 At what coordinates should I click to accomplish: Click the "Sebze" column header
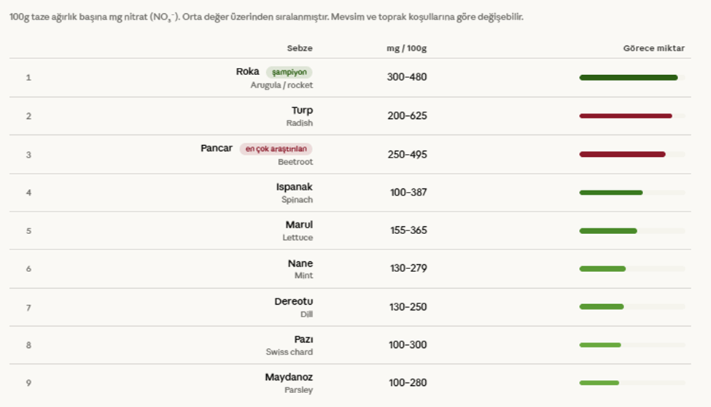click(x=300, y=48)
